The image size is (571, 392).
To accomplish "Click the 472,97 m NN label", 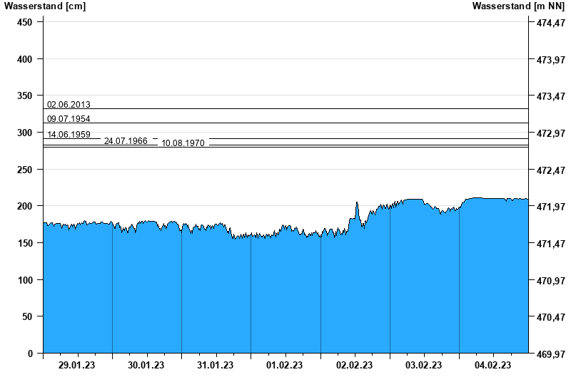I will pos(551,134).
